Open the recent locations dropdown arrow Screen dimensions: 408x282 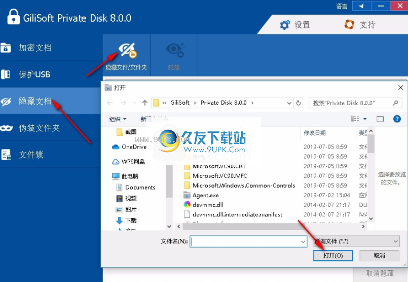(134, 103)
